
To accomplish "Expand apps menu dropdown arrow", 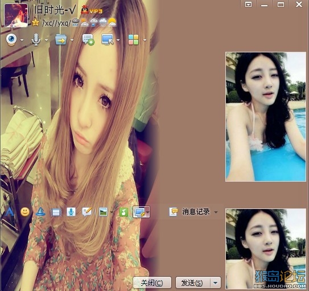I will [x=145, y=40].
